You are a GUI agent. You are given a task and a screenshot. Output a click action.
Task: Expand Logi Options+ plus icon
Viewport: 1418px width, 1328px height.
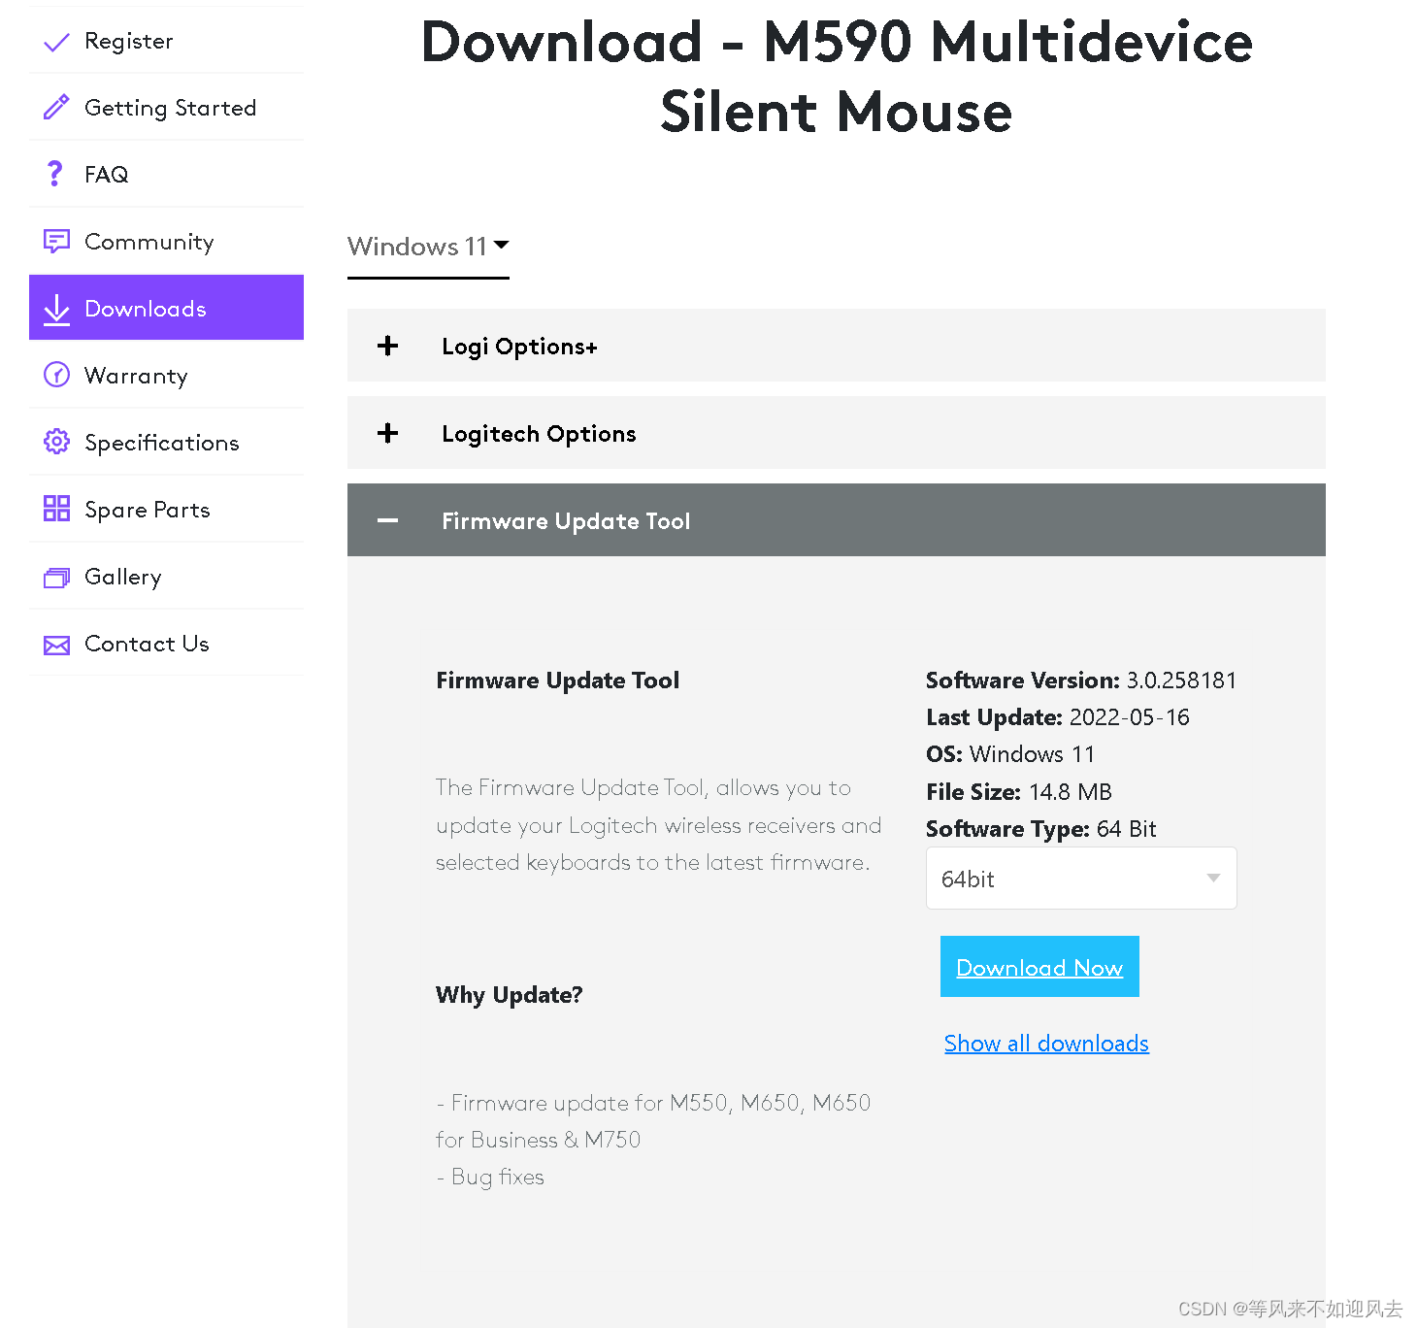(x=387, y=346)
